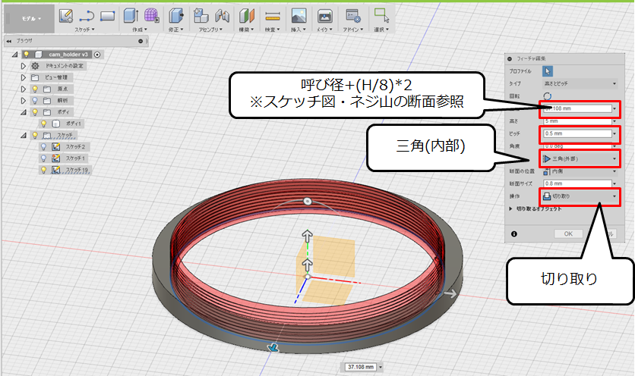The image size is (635, 376).
Task: Click the ピッチ 0.5 mm input field
Action: pyautogui.click(x=577, y=133)
